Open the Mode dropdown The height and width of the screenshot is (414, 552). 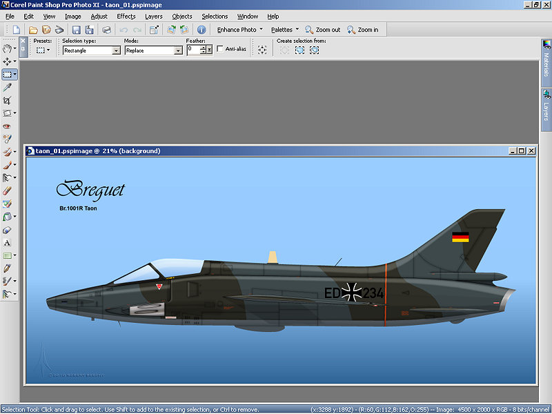(179, 50)
